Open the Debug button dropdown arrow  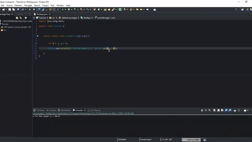coord(65,9)
